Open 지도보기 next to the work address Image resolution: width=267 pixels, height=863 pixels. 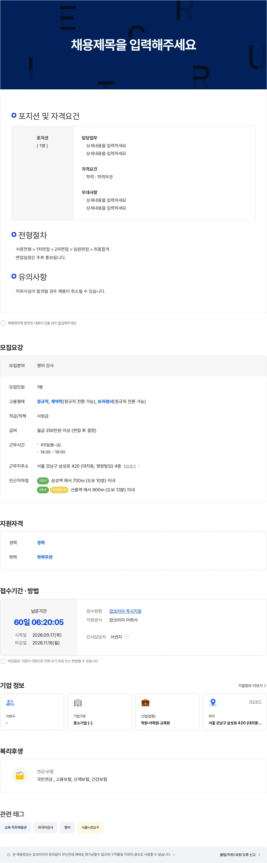point(130,466)
